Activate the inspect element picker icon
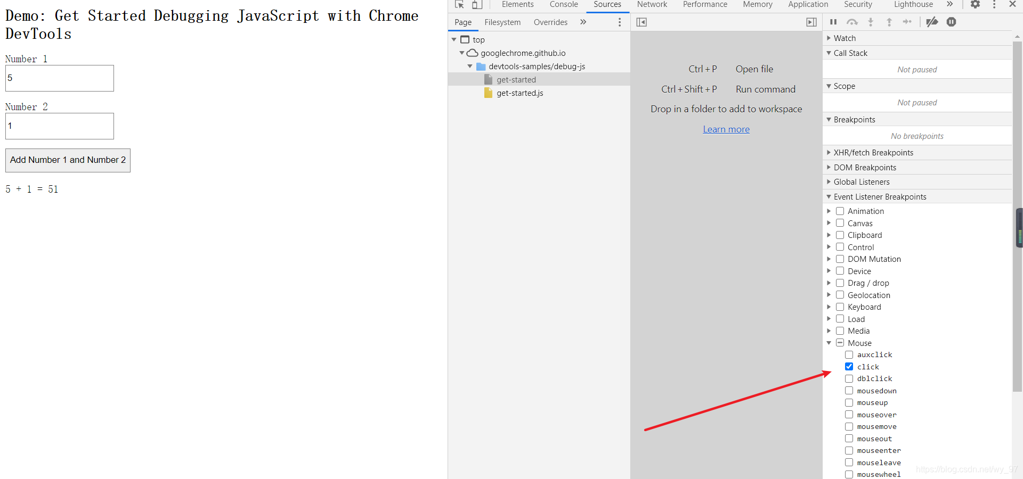The height and width of the screenshot is (479, 1023). click(x=459, y=4)
